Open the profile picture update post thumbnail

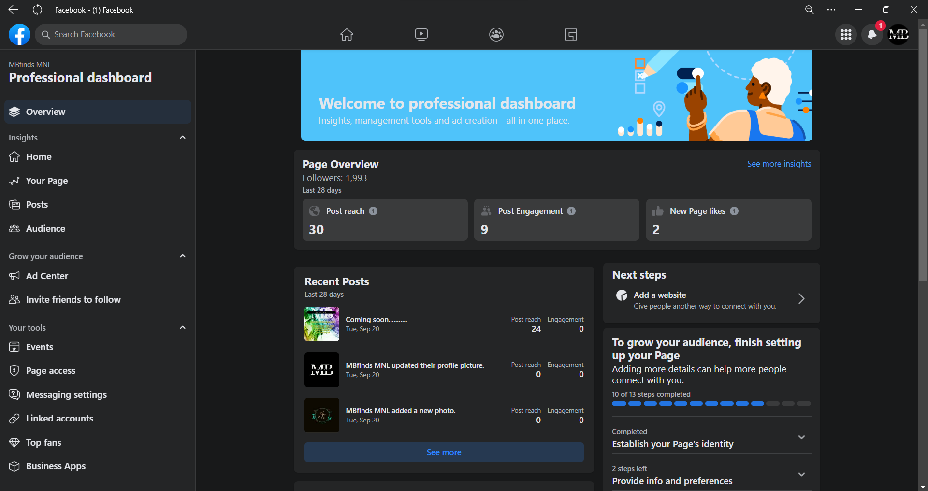(322, 370)
